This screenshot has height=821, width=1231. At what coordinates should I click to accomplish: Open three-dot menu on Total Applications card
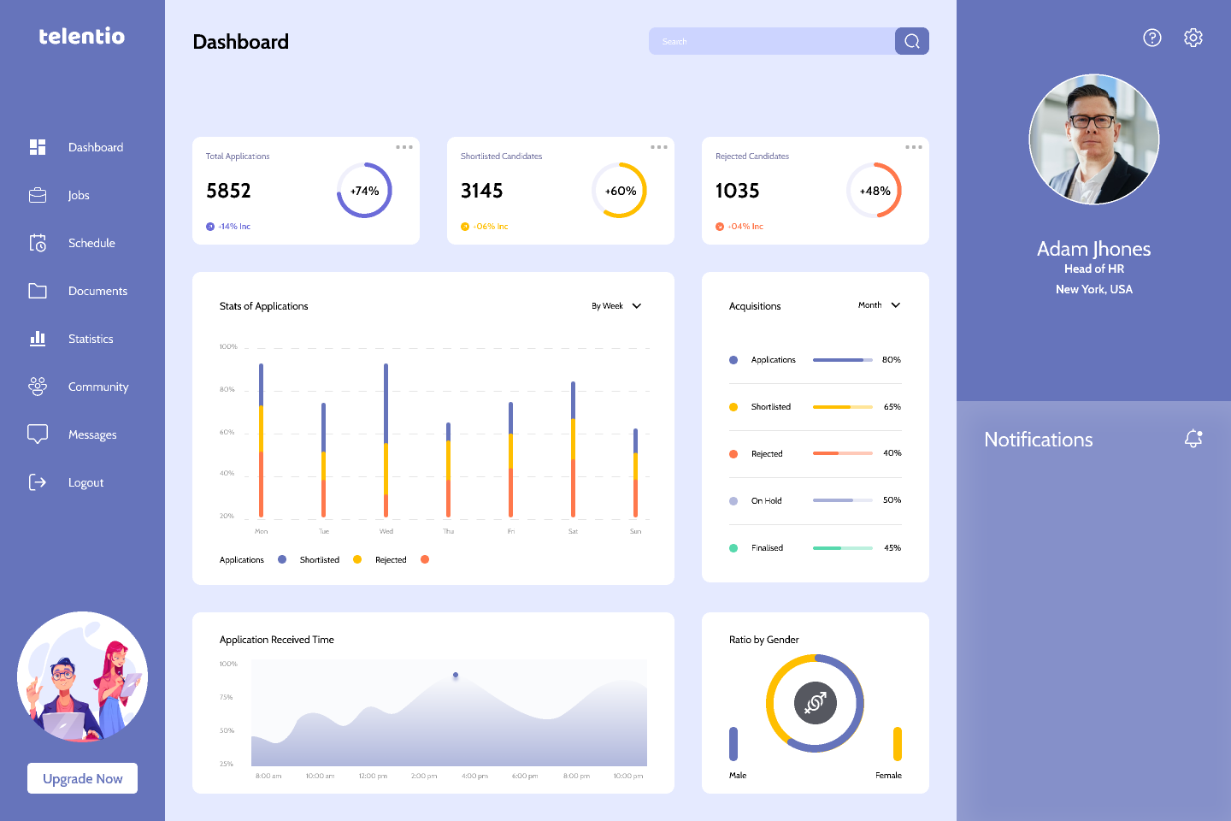pos(404,147)
